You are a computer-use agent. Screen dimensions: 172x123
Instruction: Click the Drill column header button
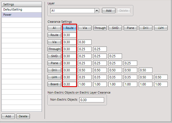(x=145, y=28)
